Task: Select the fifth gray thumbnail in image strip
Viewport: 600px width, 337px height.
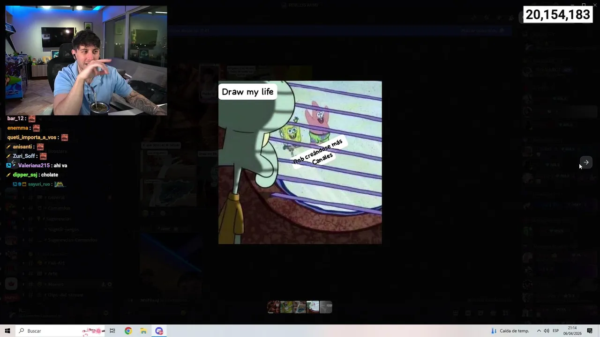Action: pyautogui.click(x=326, y=307)
